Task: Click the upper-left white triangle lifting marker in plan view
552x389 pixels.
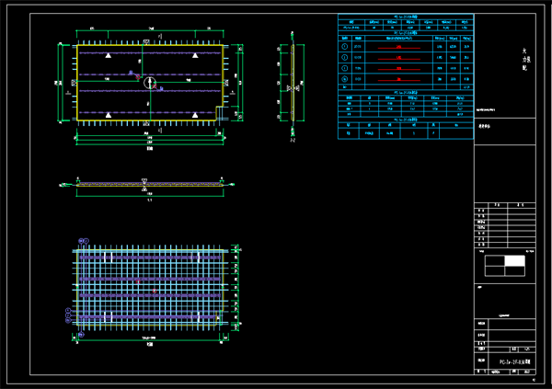Action: click(x=109, y=55)
